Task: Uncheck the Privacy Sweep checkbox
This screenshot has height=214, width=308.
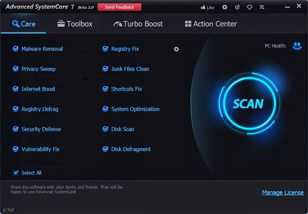Action: coord(15,69)
